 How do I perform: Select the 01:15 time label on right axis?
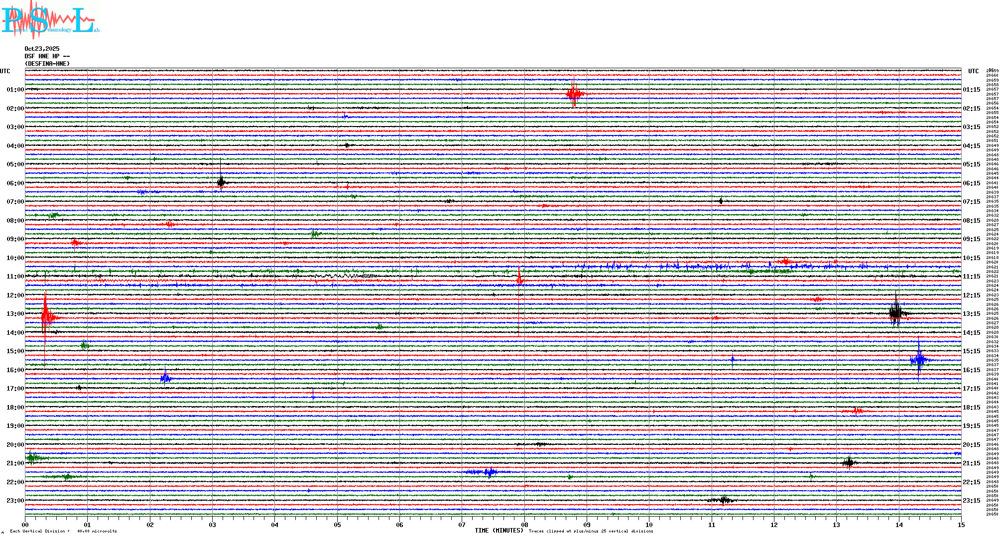point(971,90)
